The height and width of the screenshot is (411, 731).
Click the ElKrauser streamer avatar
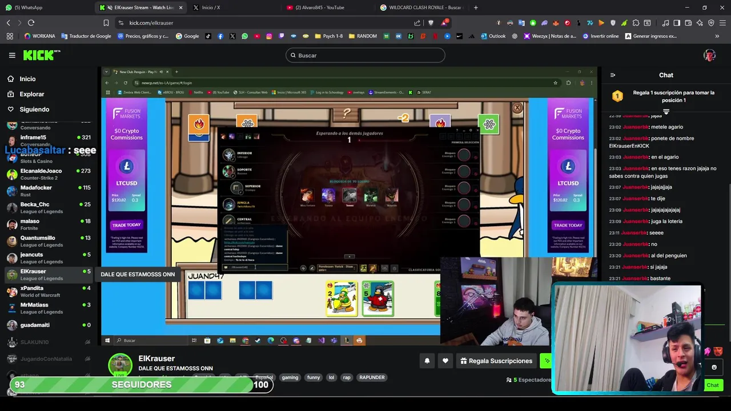pyautogui.click(x=120, y=365)
